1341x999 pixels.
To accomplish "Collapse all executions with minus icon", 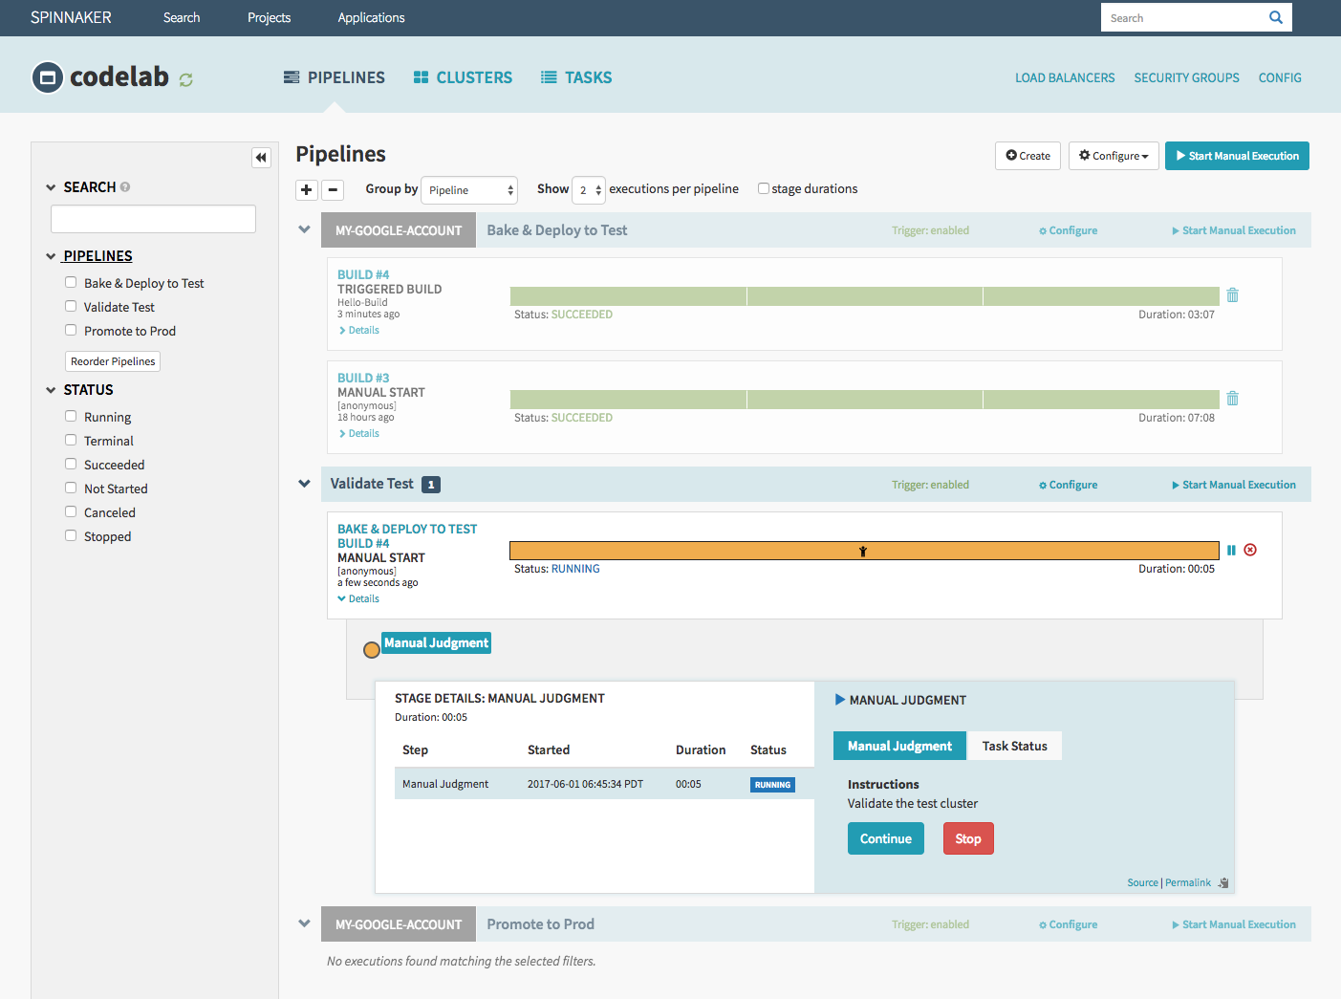I will click(x=333, y=189).
